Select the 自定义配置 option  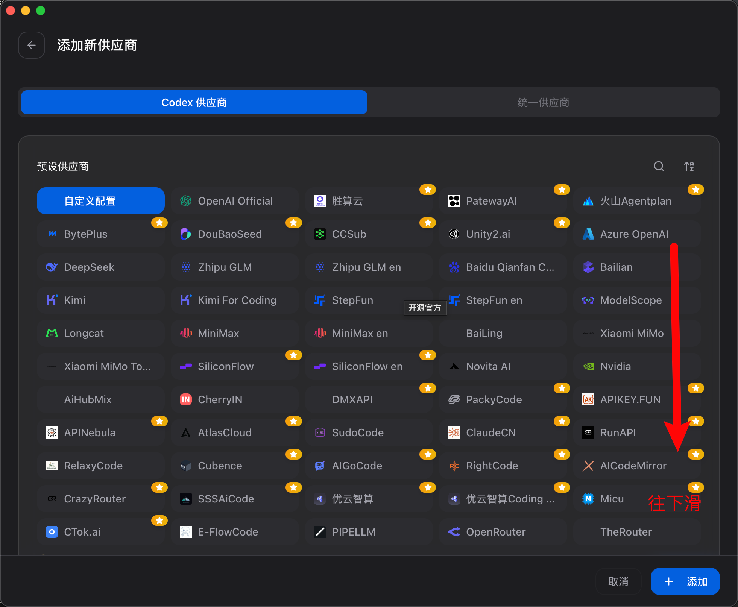(x=101, y=201)
